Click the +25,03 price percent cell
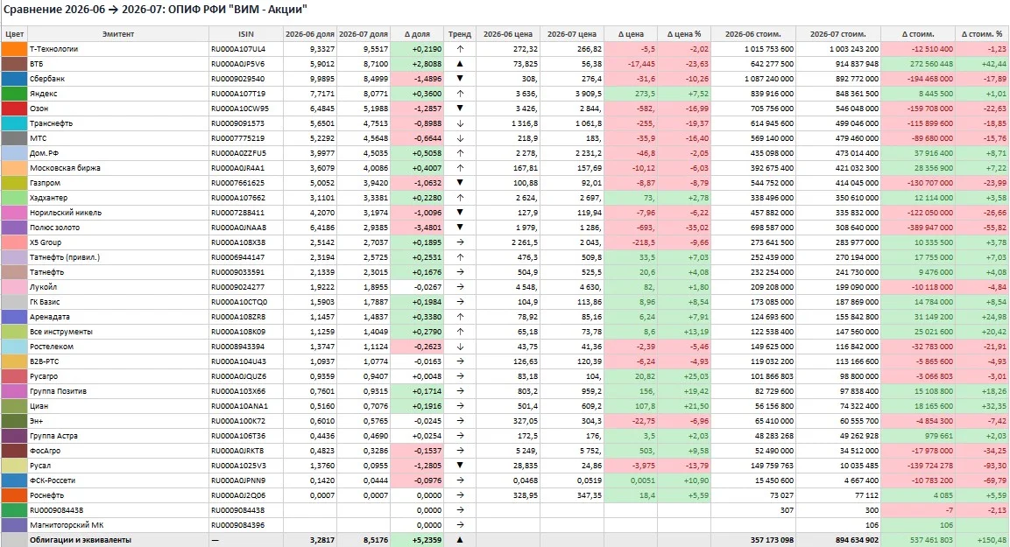 point(684,375)
